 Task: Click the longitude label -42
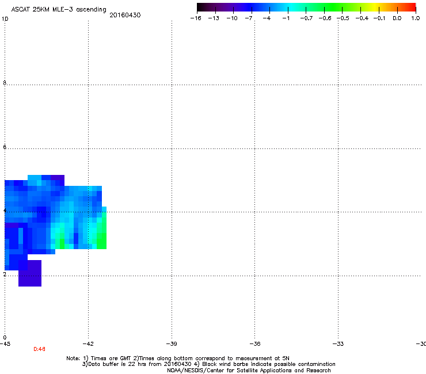pyautogui.click(x=88, y=344)
